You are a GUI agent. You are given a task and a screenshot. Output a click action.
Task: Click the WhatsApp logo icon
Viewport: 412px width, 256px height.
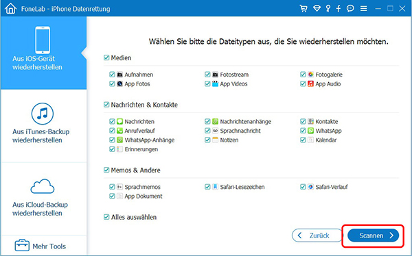pos(310,131)
